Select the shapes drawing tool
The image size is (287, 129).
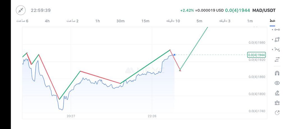(277, 40)
